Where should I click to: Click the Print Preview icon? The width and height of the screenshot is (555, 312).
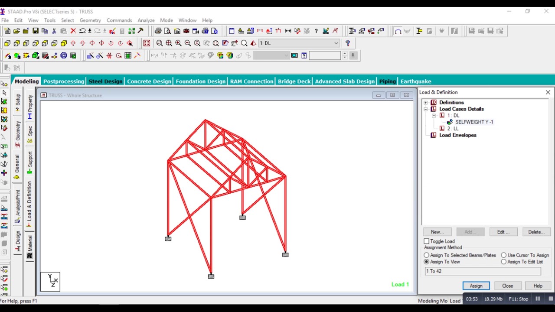[x=167, y=31]
